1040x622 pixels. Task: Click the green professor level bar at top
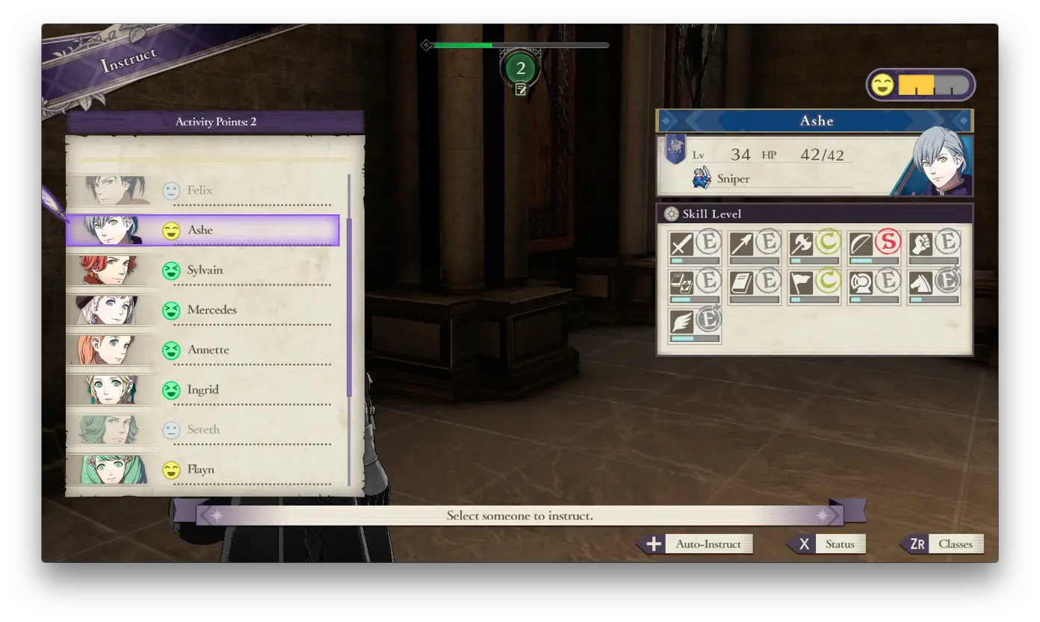click(x=521, y=45)
